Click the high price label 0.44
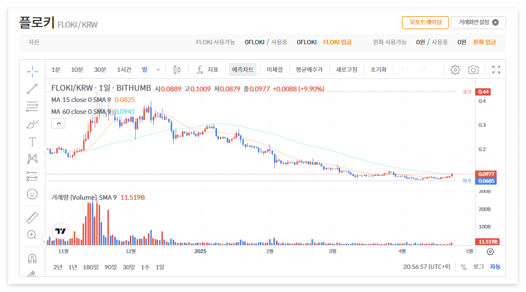 pyautogui.click(x=483, y=92)
